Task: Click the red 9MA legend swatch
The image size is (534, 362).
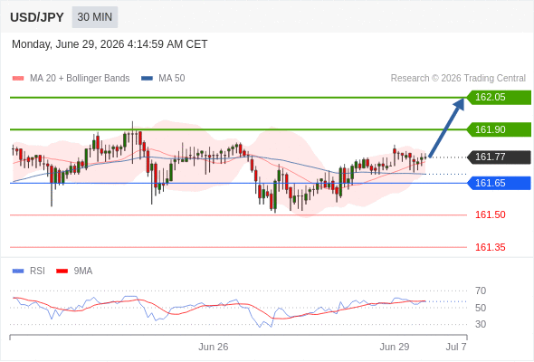Action: (62, 271)
